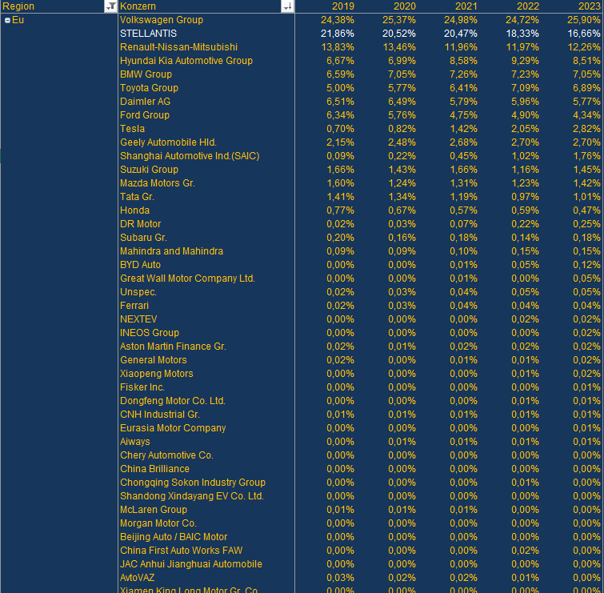Select Chery Automotive Co. cell
This screenshot has width=604, height=593.
pyautogui.click(x=166, y=455)
